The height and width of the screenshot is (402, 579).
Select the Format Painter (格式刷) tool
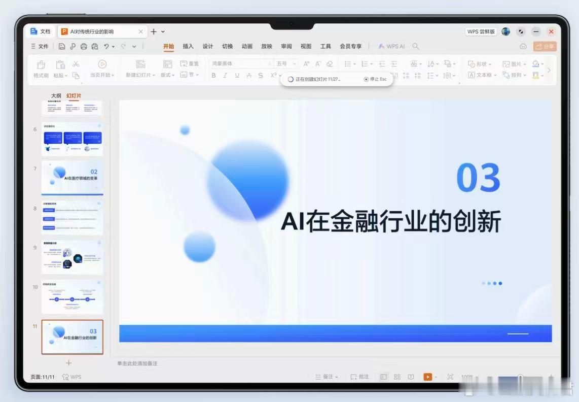pos(41,69)
